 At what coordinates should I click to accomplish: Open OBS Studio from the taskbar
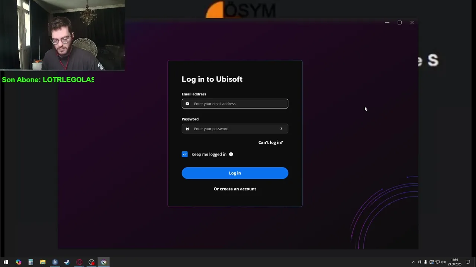point(91,262)
